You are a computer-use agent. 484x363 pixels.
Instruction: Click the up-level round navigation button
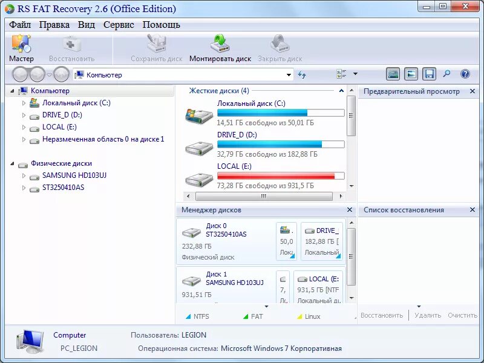[61, 74]
